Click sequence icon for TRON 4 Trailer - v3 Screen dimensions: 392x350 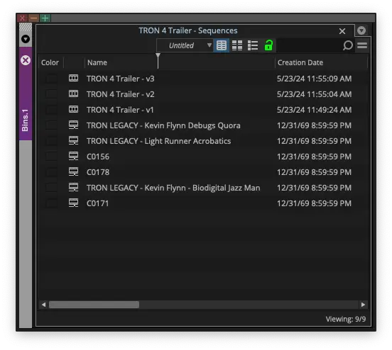73,79
